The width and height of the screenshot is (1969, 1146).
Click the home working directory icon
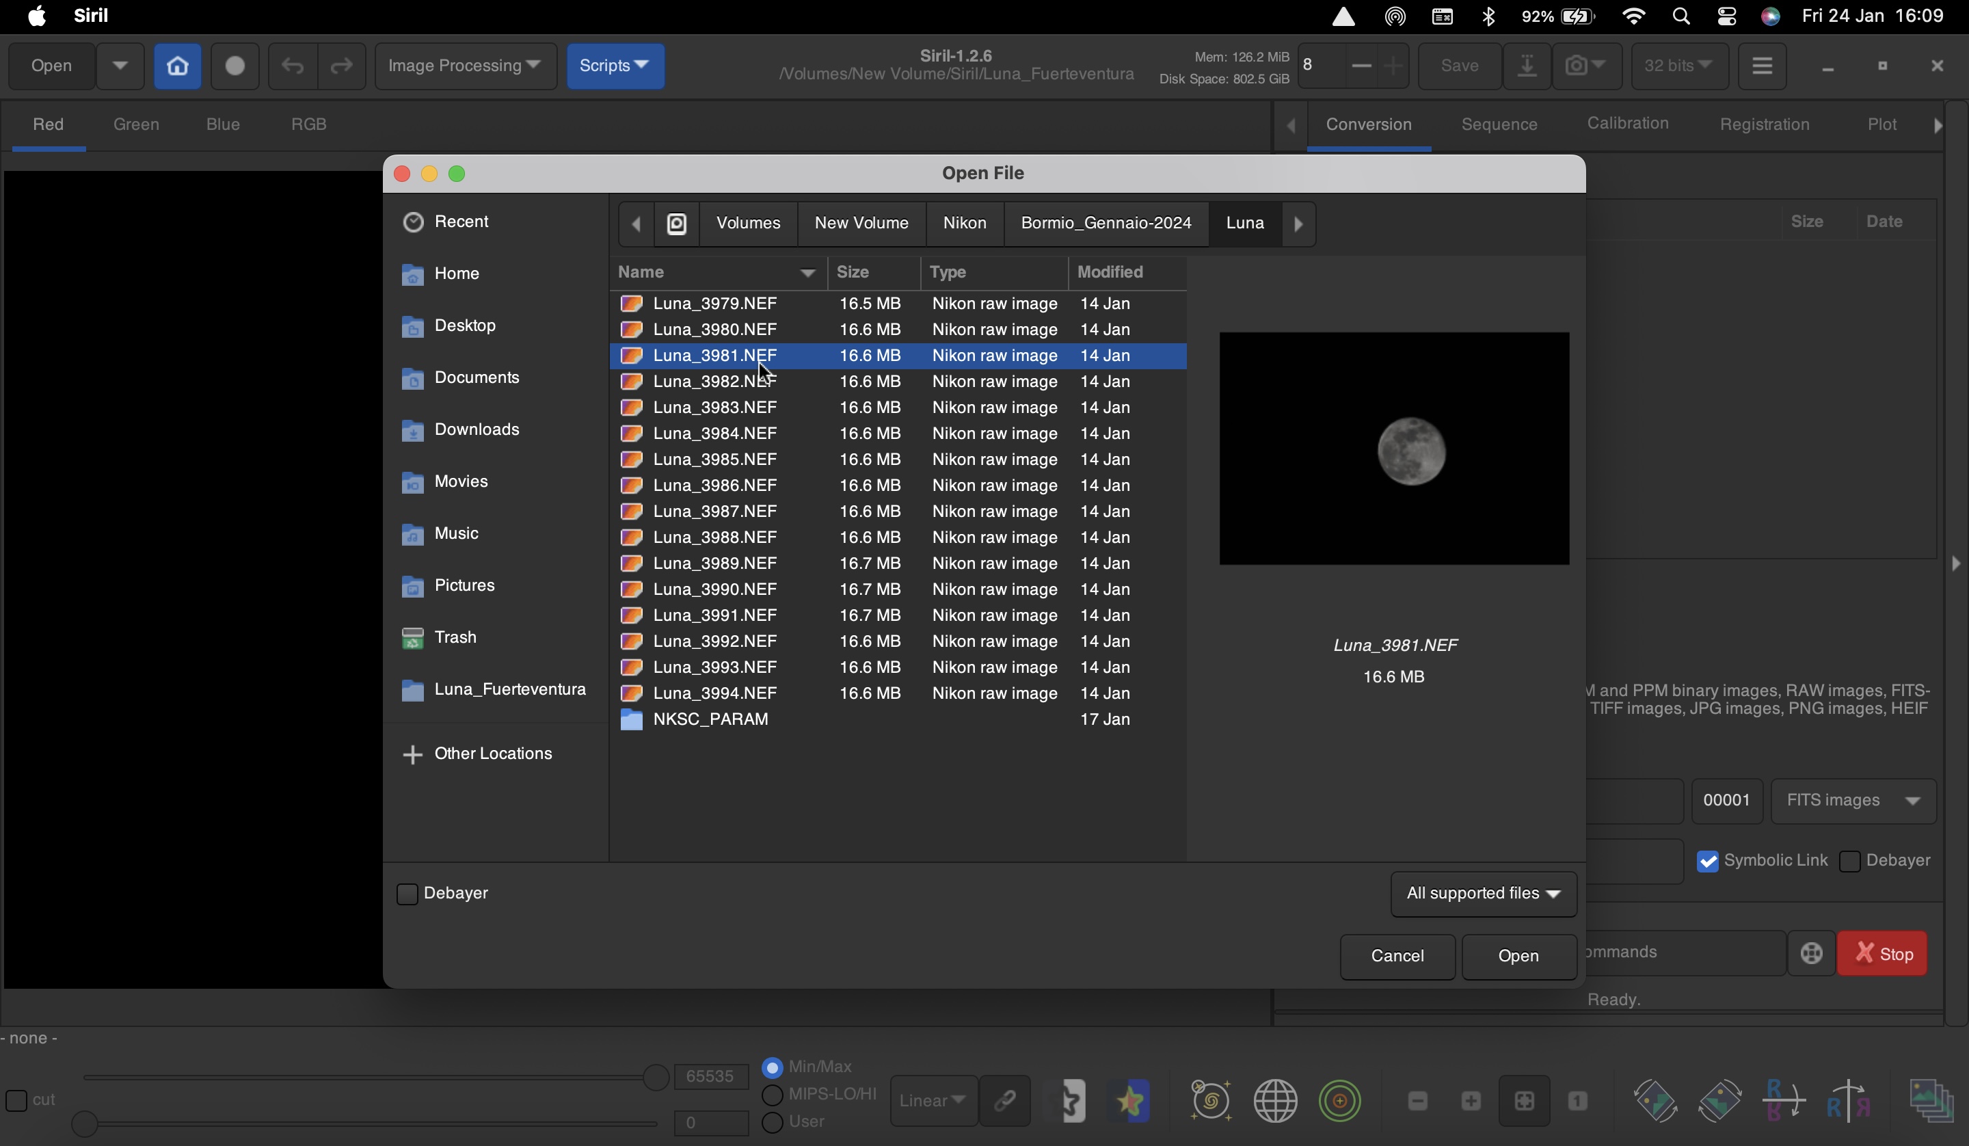coord(177,66)
